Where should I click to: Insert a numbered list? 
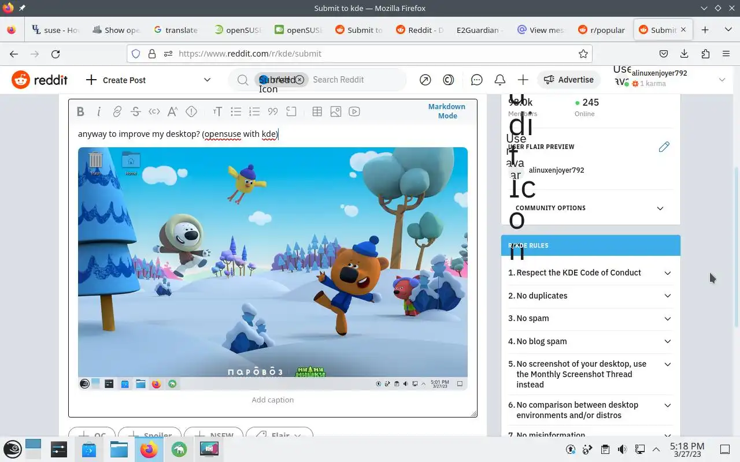click(254, 111)
